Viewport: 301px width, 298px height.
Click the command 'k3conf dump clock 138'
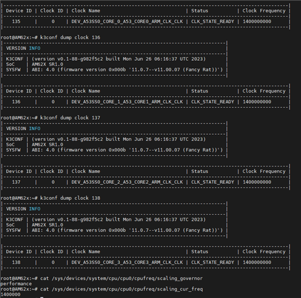70,198
